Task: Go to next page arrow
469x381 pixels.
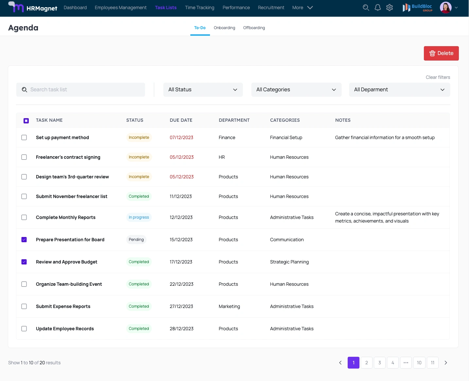Action: [446, 363]
